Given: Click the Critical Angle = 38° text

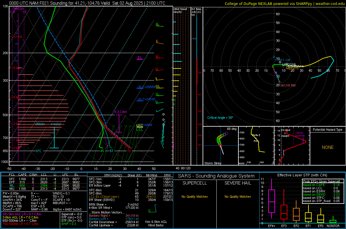Looking at the screenshot, I should coord(220,118).
